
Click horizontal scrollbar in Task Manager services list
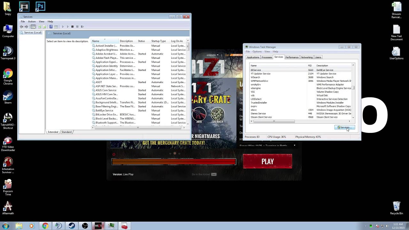[274, 121]
